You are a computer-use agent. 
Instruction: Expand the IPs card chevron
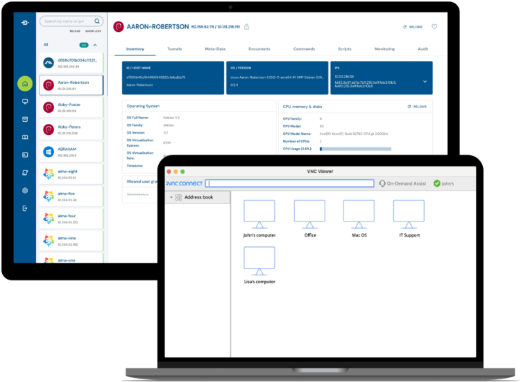point(425,81)
